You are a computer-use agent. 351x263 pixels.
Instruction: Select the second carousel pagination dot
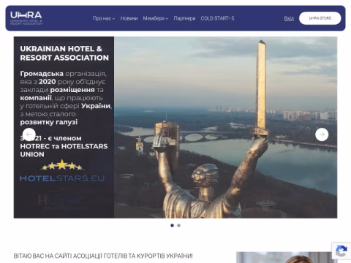178,226
